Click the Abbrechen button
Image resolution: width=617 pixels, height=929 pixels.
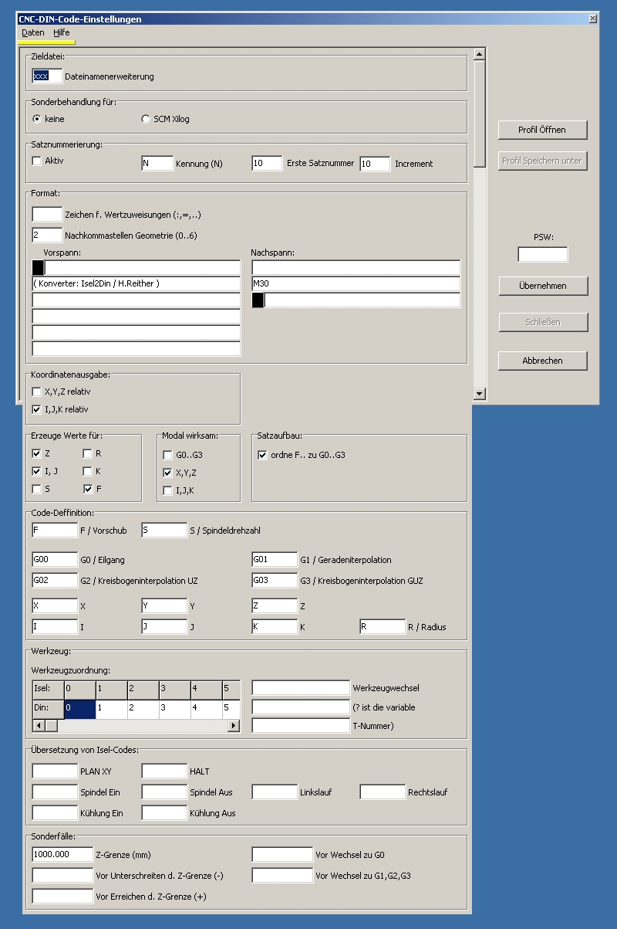[542, 361]
